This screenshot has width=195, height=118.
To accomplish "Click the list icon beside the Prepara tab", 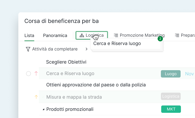I will click(177, 36).
